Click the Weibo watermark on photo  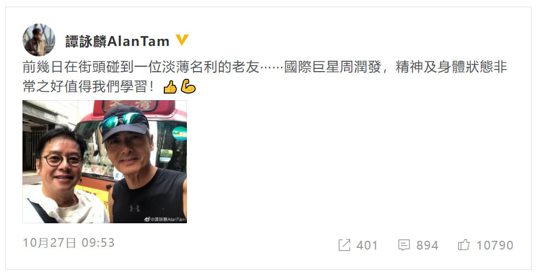[x=165, y=219]
